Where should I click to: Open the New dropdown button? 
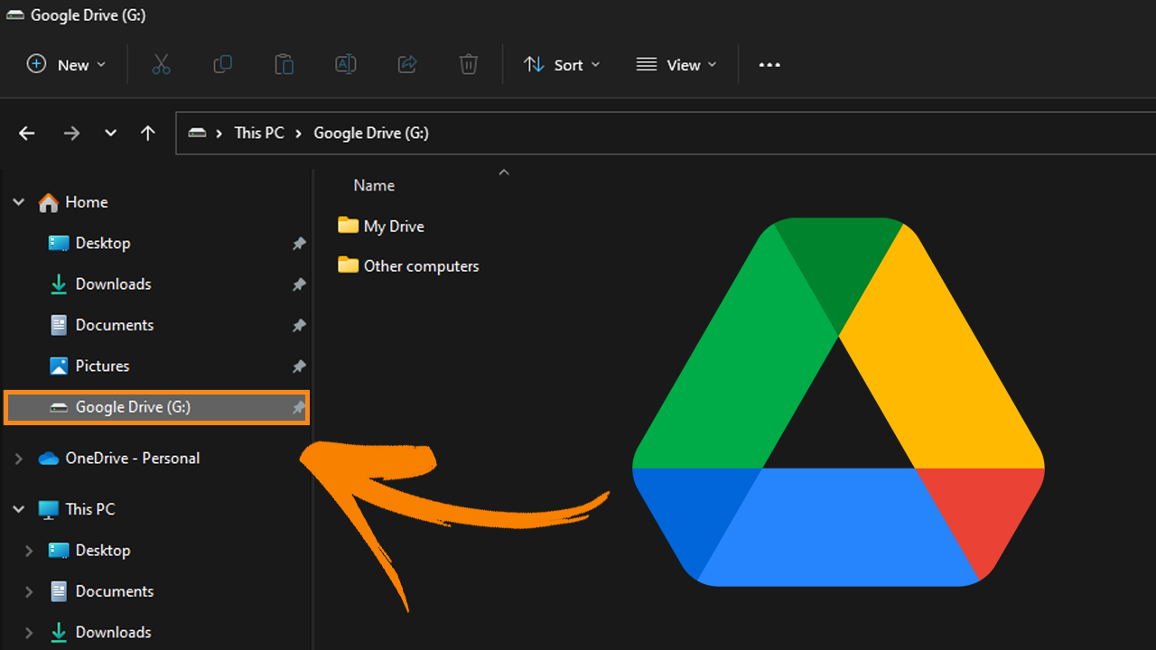66,64
